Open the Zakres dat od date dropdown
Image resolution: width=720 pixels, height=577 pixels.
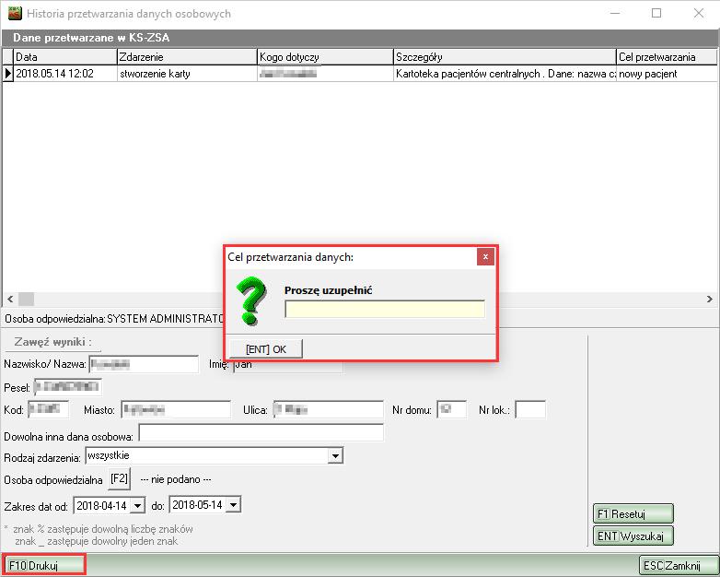point(137,506)
